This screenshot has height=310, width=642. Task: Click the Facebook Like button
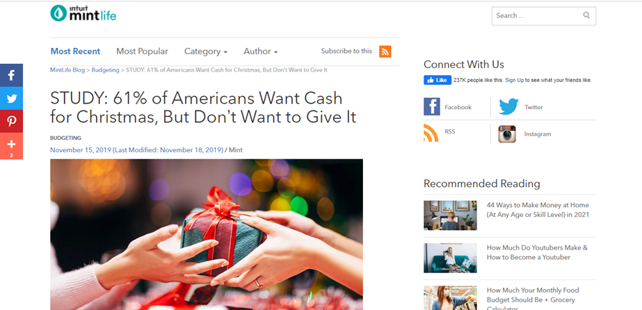tap(438, 80)
